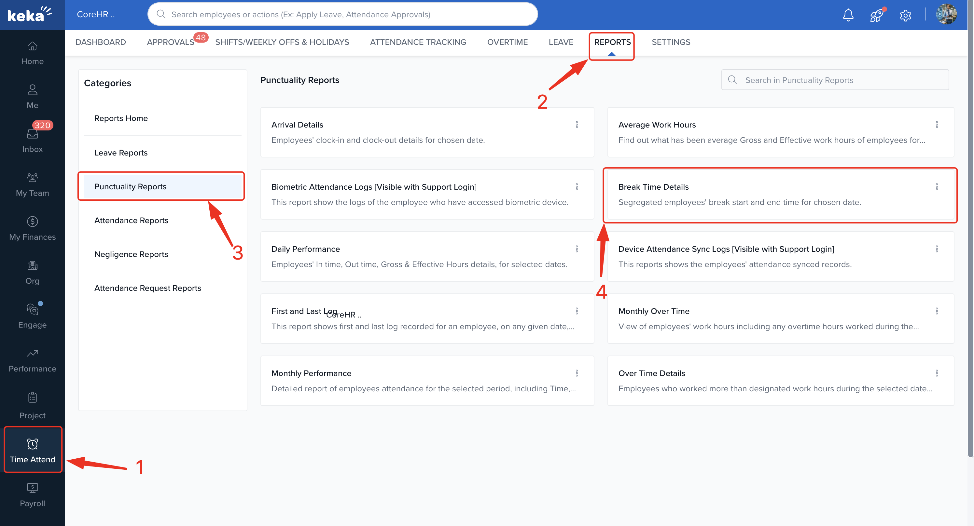Open the Engage section
The image size is (974, 526).
tap(32, 316)
